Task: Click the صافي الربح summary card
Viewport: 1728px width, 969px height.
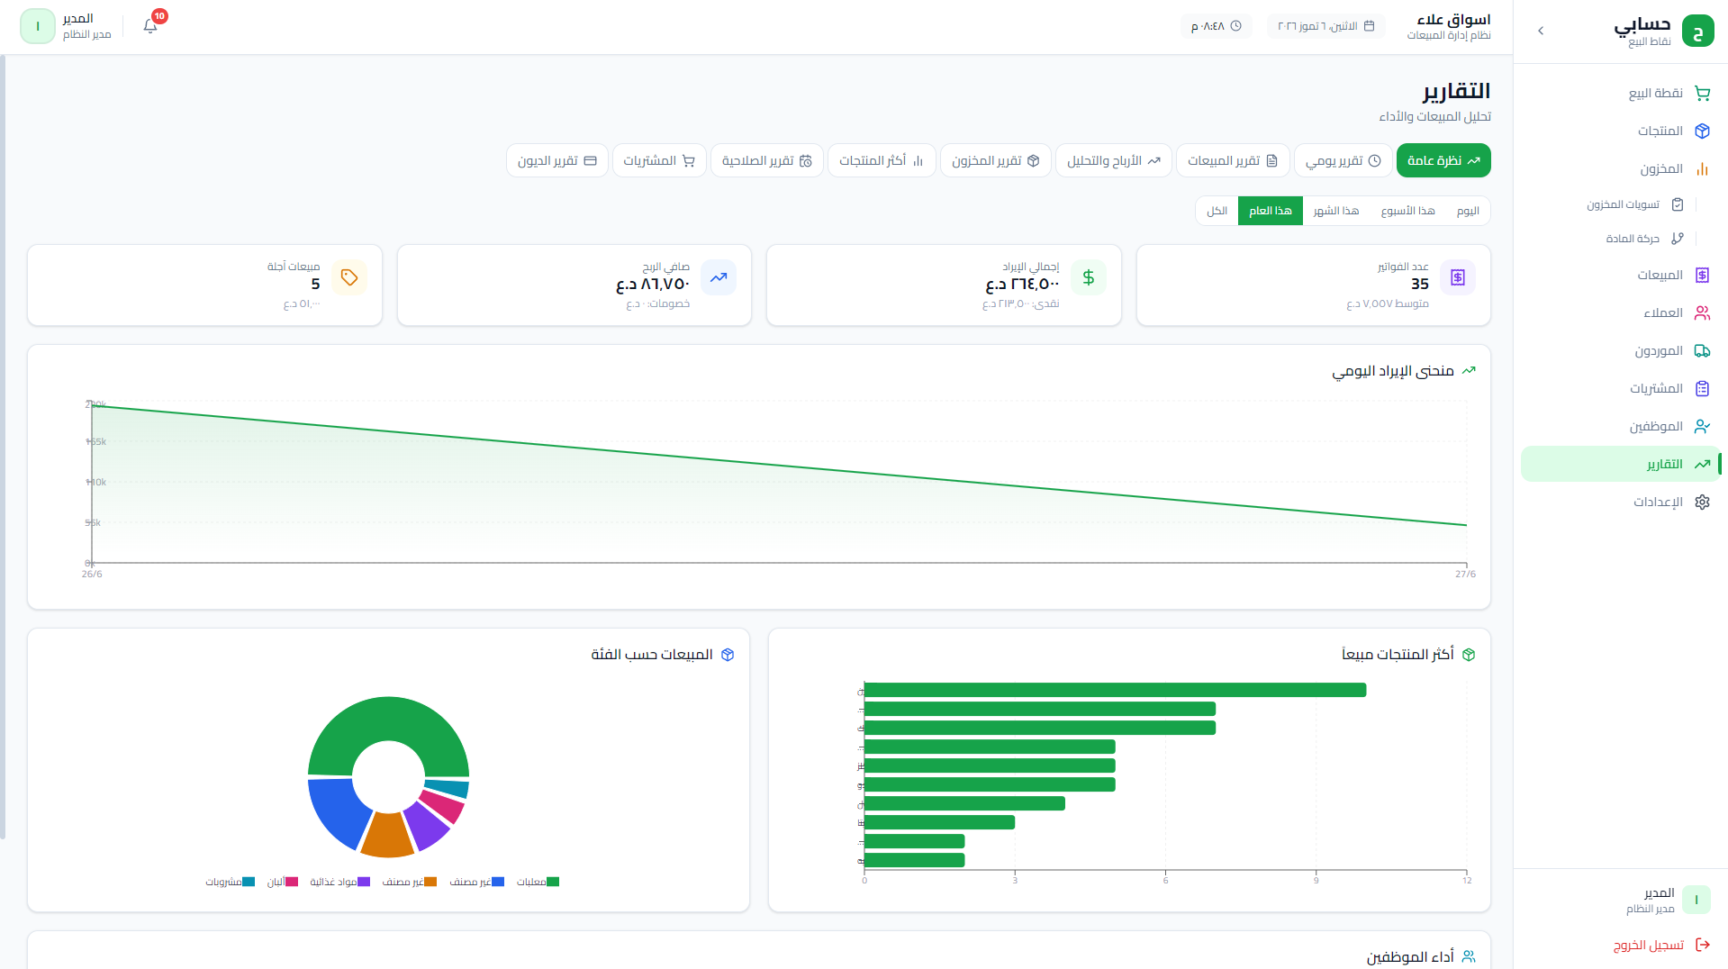Action: (574, 285)
